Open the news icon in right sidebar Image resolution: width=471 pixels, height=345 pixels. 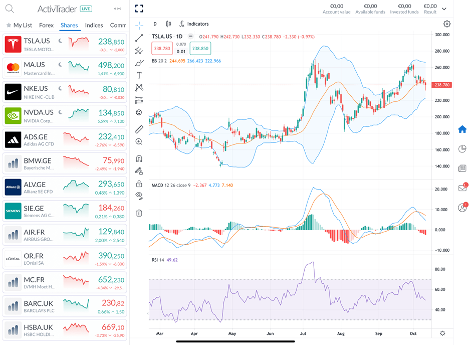[x=462, y=168]
